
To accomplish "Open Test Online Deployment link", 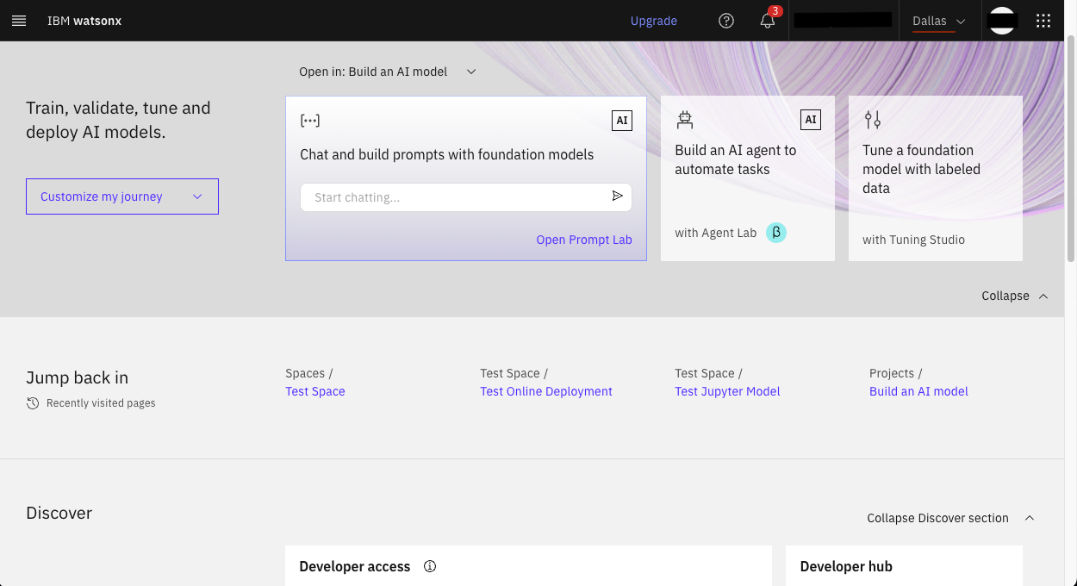I will (546, 391).
